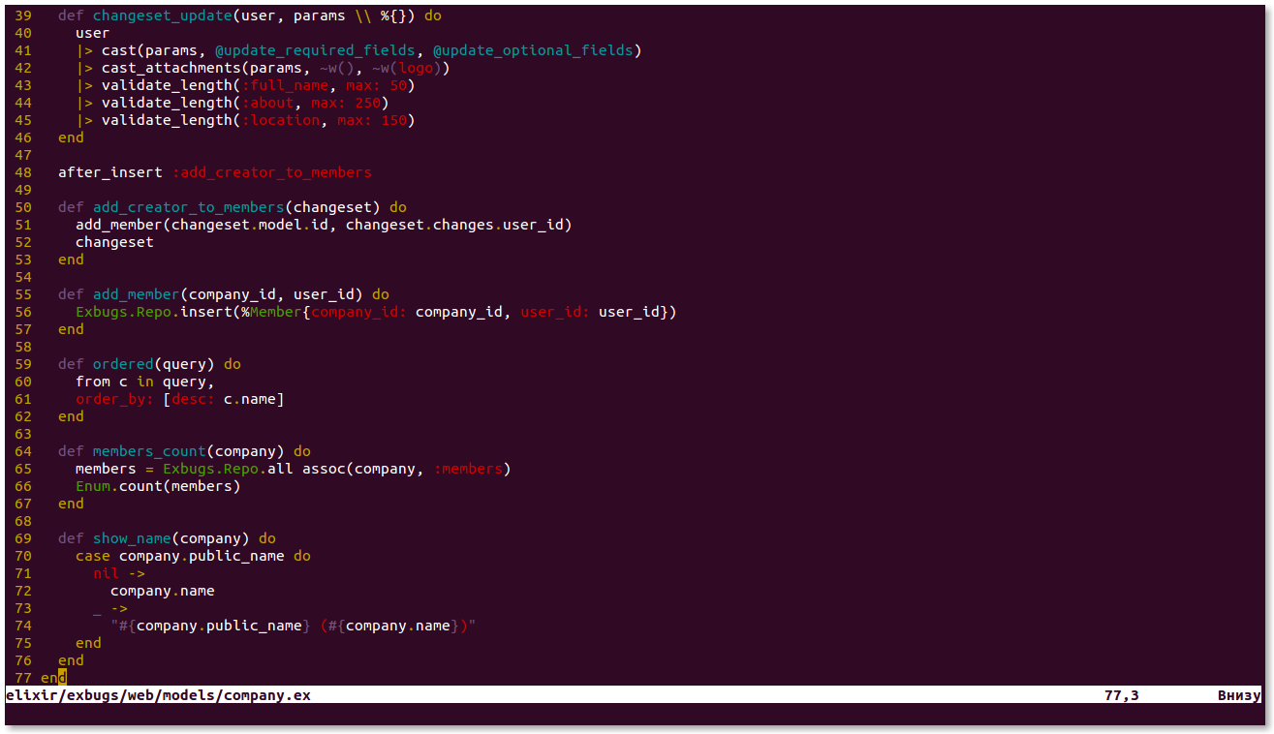
Task: Click the 'max: 250' option on line 44
Action: coord(346,103)
